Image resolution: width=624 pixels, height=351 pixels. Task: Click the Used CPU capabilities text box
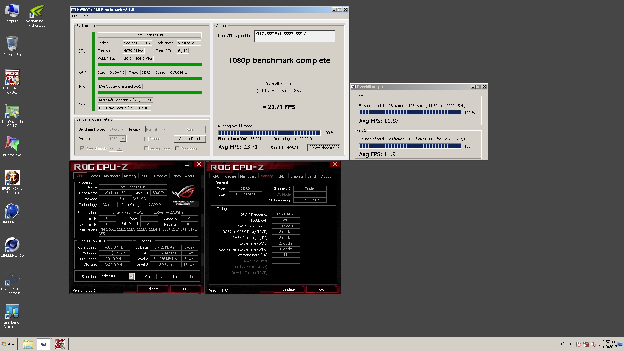click(x=294, y=36)
